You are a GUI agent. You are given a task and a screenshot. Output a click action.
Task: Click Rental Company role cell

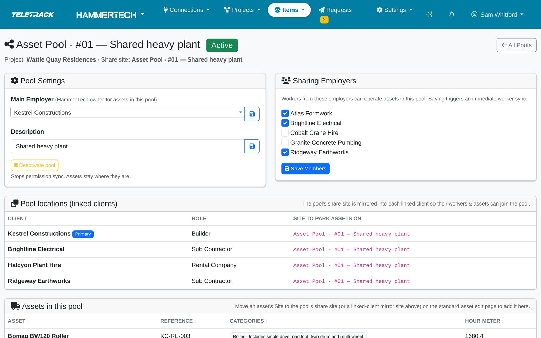pyautogui.click(x=214, y=265)
